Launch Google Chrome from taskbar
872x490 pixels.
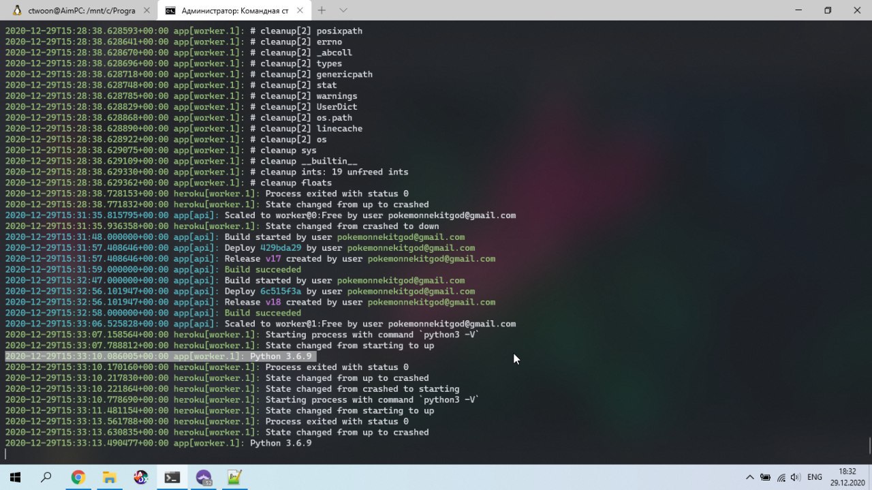pyautogui.click(x=78, y=477)
